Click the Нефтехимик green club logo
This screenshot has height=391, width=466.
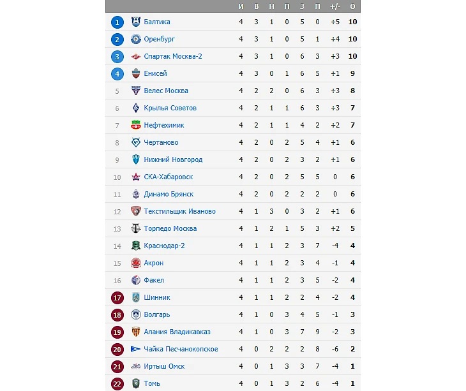[x=135, y=125]
